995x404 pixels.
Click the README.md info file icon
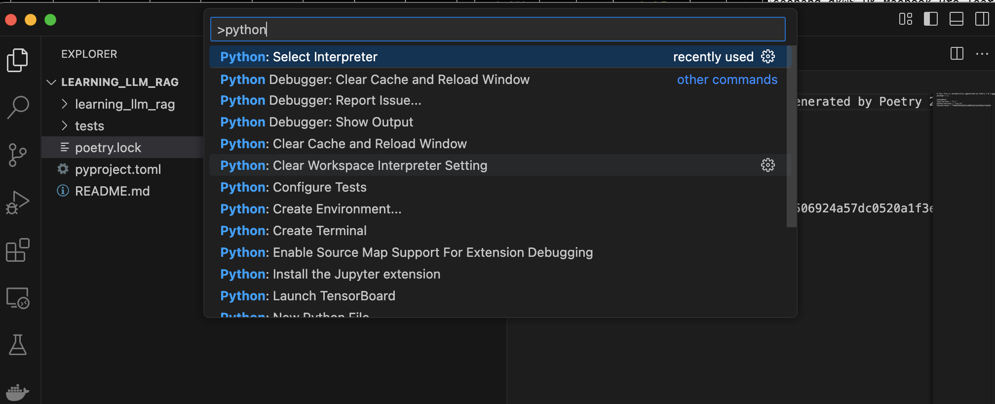[x=63, y=191]
